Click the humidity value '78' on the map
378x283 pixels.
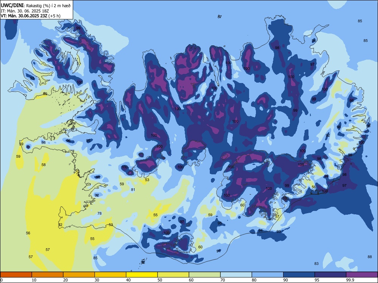(99, 213)
